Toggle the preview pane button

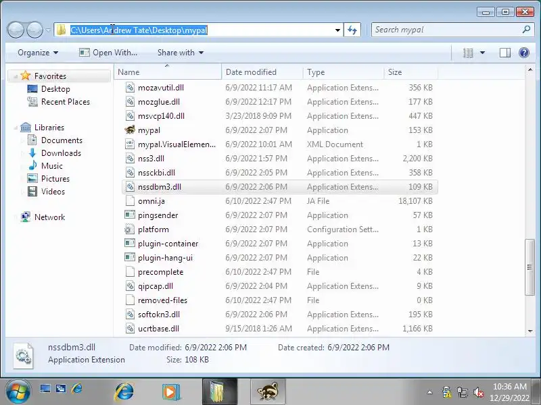504,53
